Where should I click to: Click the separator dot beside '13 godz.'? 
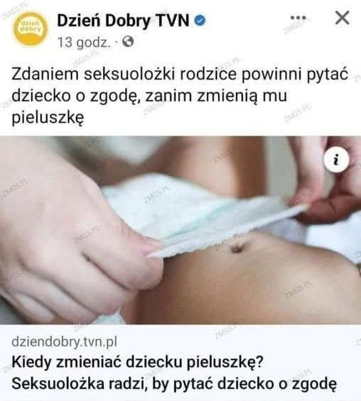[x=117, y=42]
